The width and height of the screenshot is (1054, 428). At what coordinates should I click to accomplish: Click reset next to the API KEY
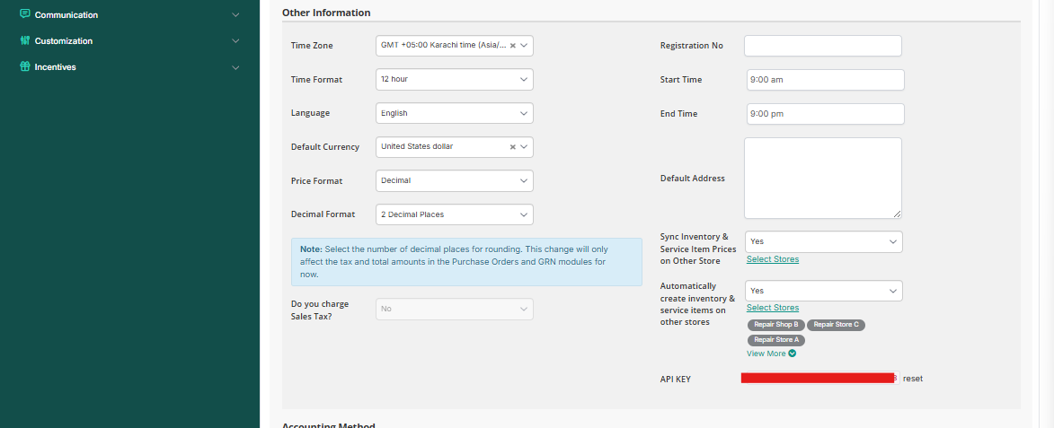tap(913, 379)
